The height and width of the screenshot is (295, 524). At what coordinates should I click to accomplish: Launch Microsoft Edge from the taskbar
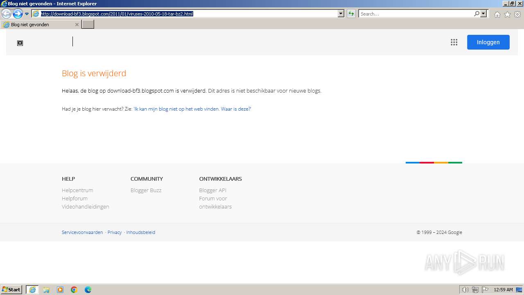tap(88, 290)
